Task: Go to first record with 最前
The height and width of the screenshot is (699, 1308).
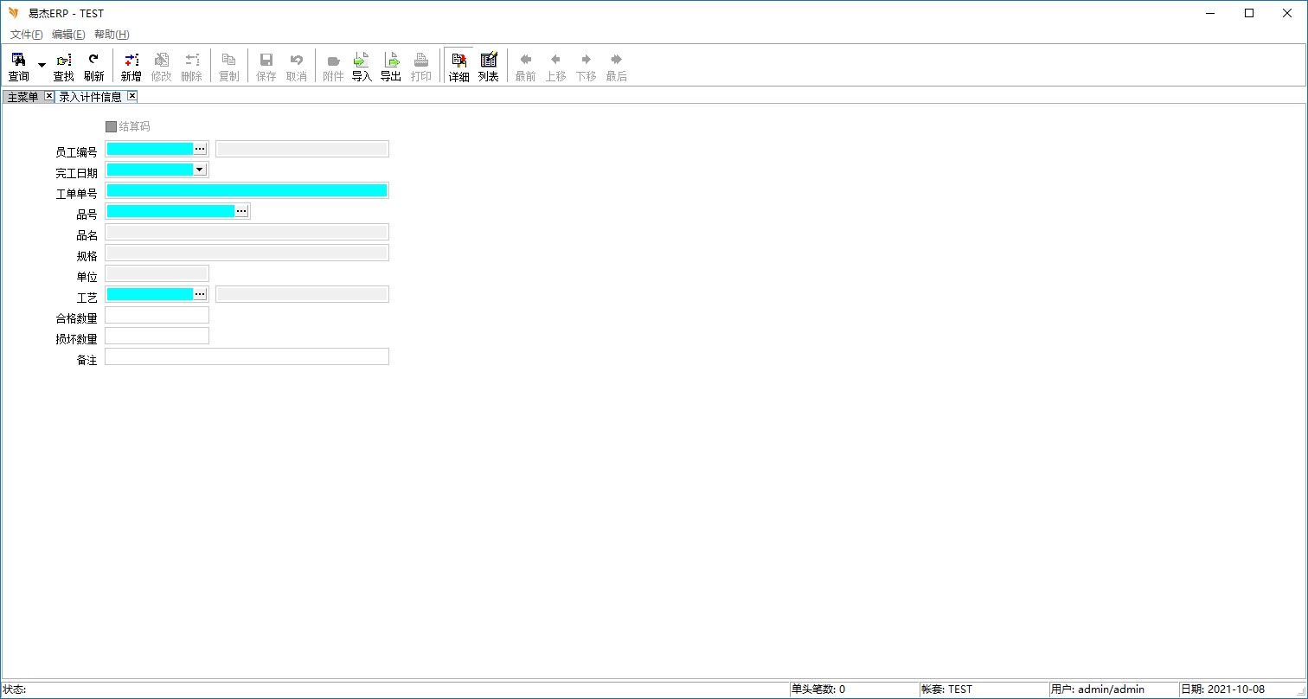Action: click(x=525, y=67)
